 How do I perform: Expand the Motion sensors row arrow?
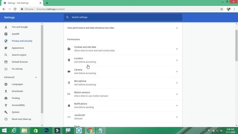pyautogui.click(x=177, y=94)
